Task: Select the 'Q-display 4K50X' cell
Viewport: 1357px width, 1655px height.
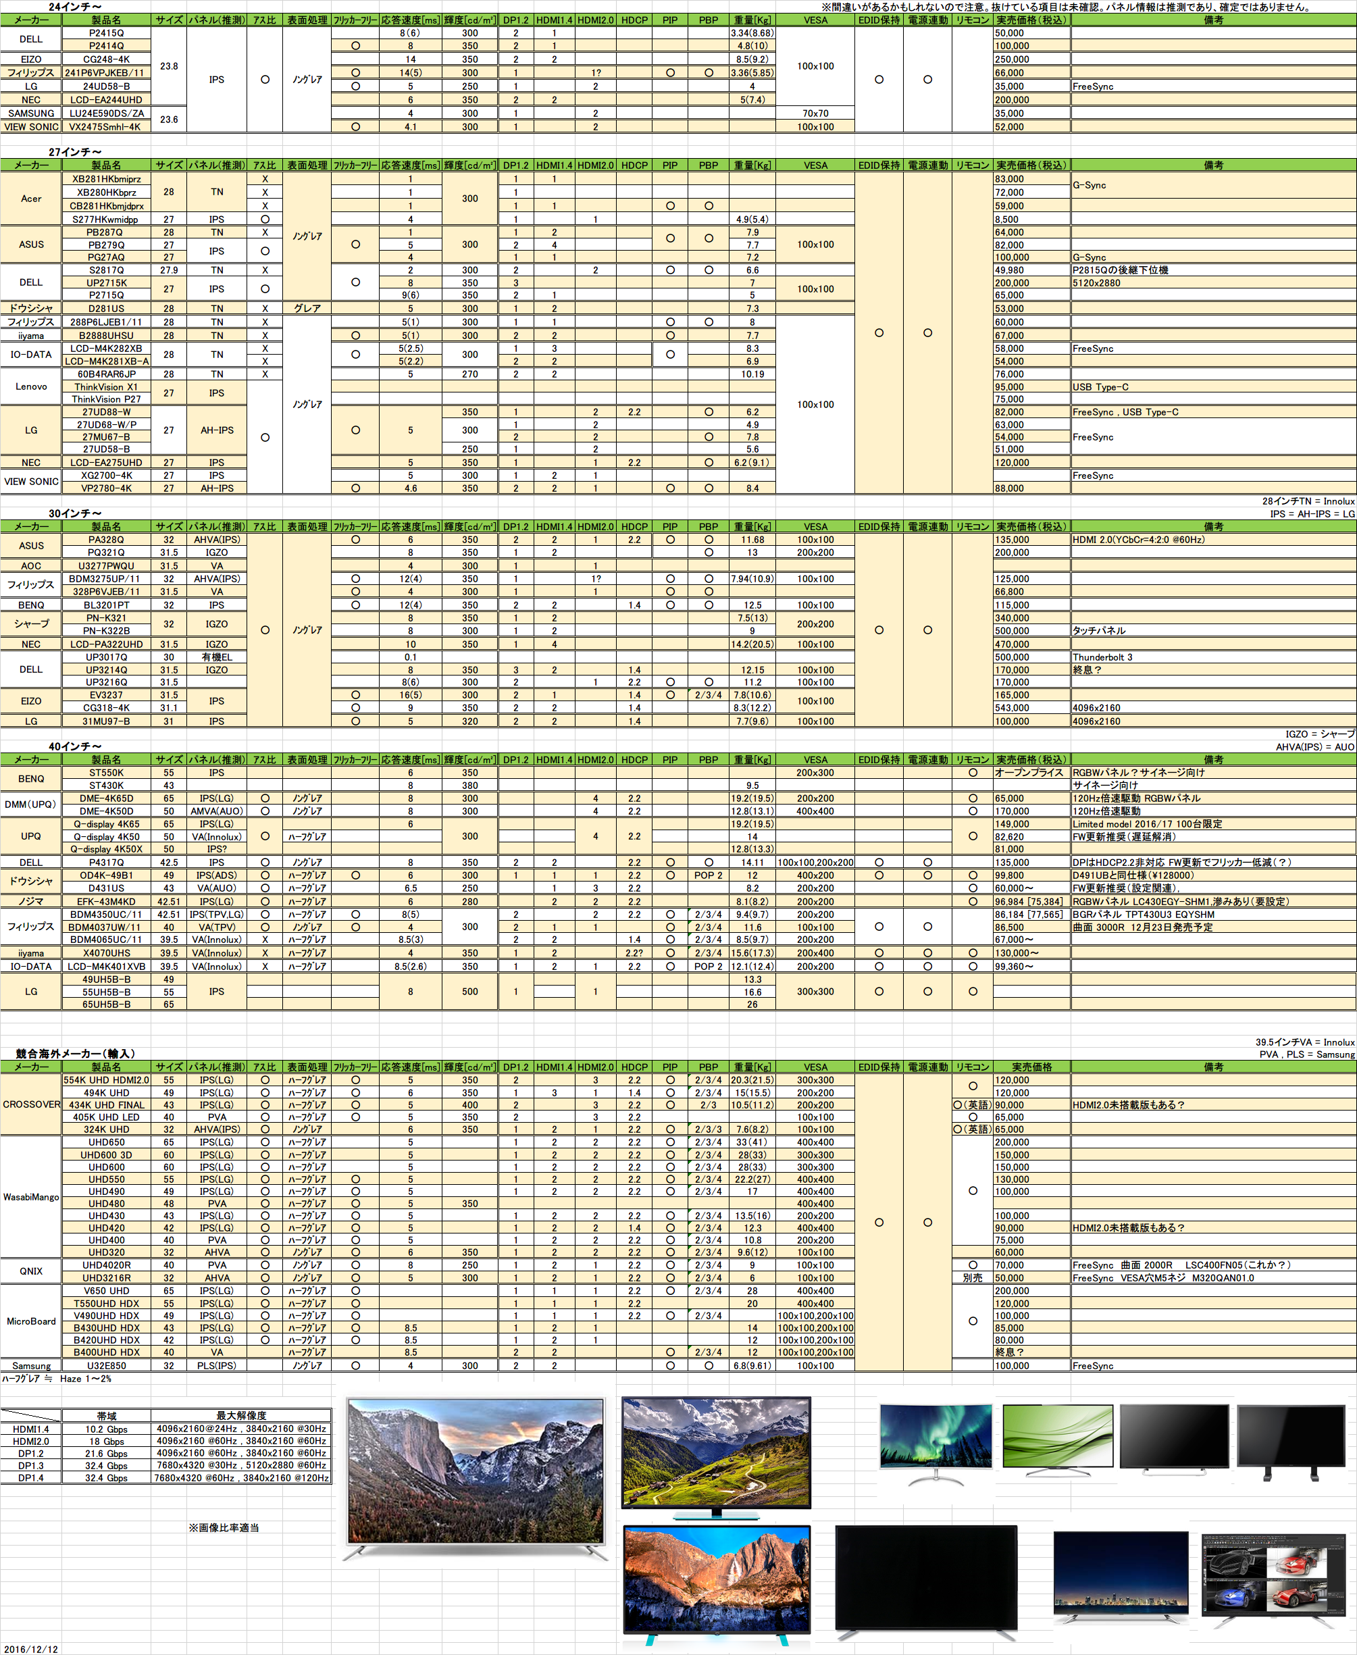Action: point(106,849)
